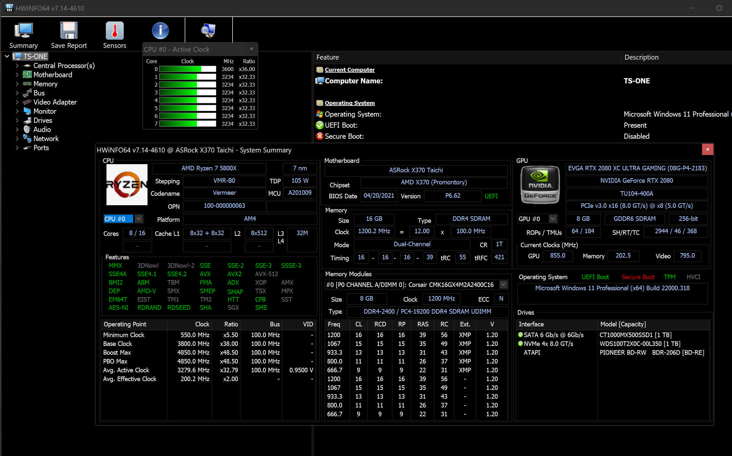
Task: Close the System Summary window
Action: (708, 150)
